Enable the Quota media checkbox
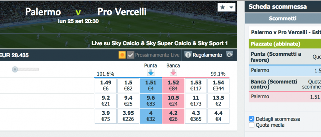This screenshot has height=137, width=321. pos(252,125)
